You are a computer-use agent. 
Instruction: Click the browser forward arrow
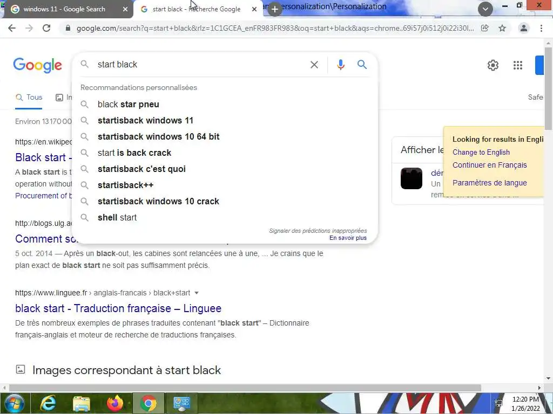pos(29,28)
